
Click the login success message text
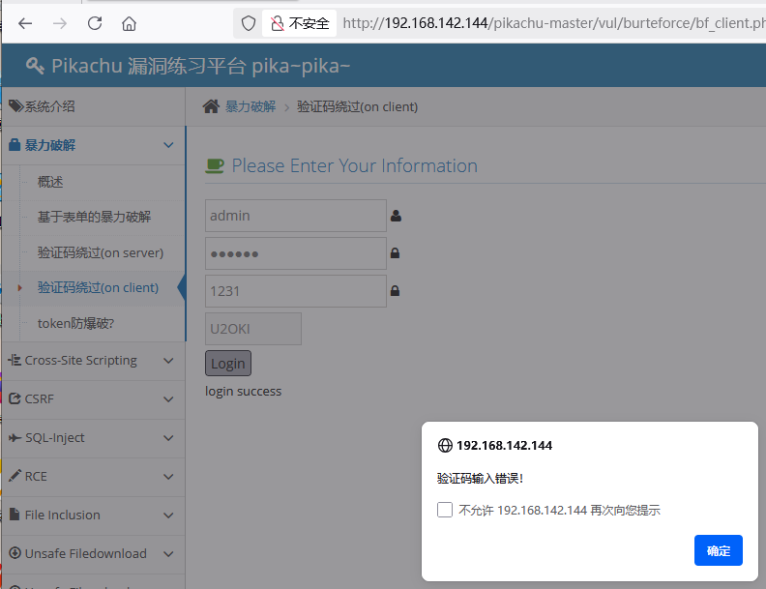click(x=244, y=391)
